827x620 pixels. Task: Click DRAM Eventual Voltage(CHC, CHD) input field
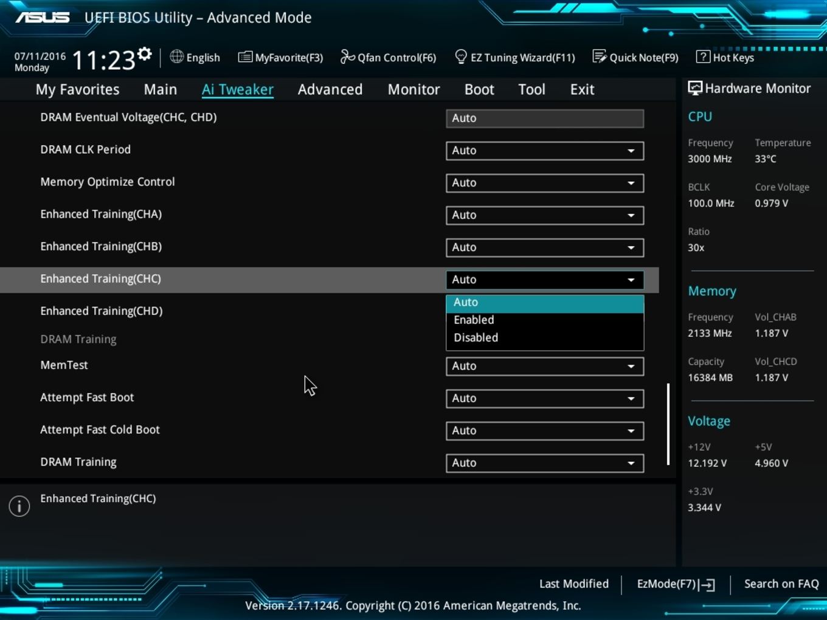click(545, 118)
